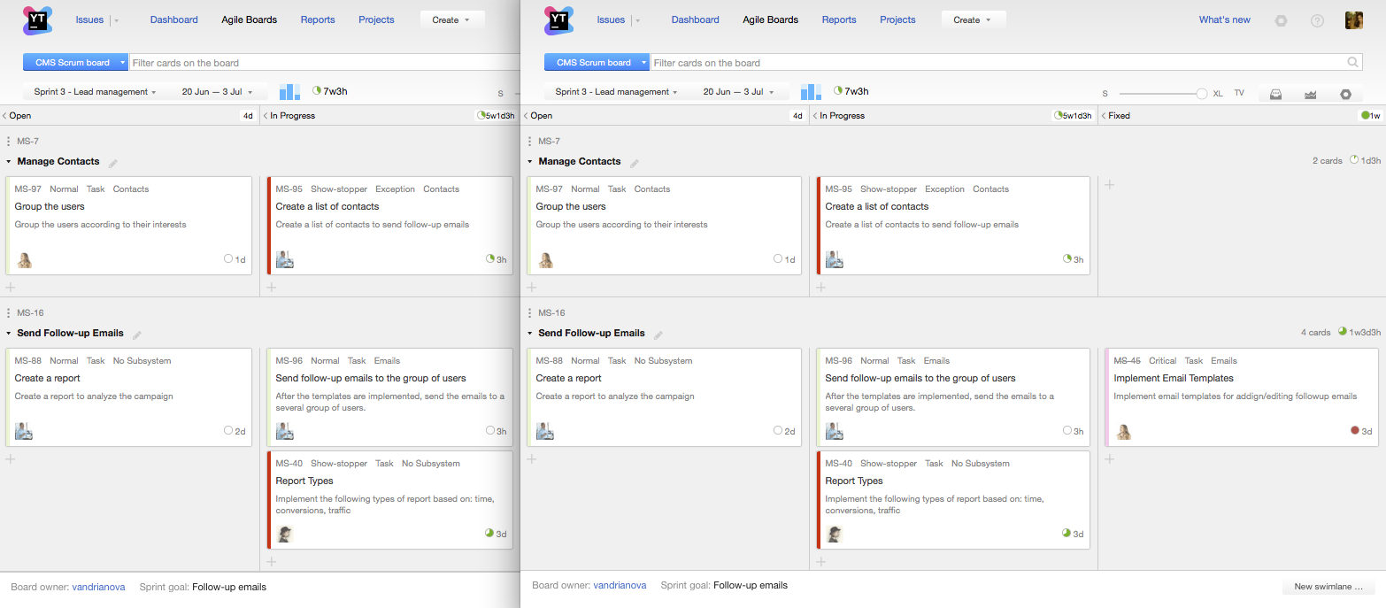This screenshot has width=1386, height=608.
Task: Open the backlog tray icon
Action: click(x=1275, y=94)
